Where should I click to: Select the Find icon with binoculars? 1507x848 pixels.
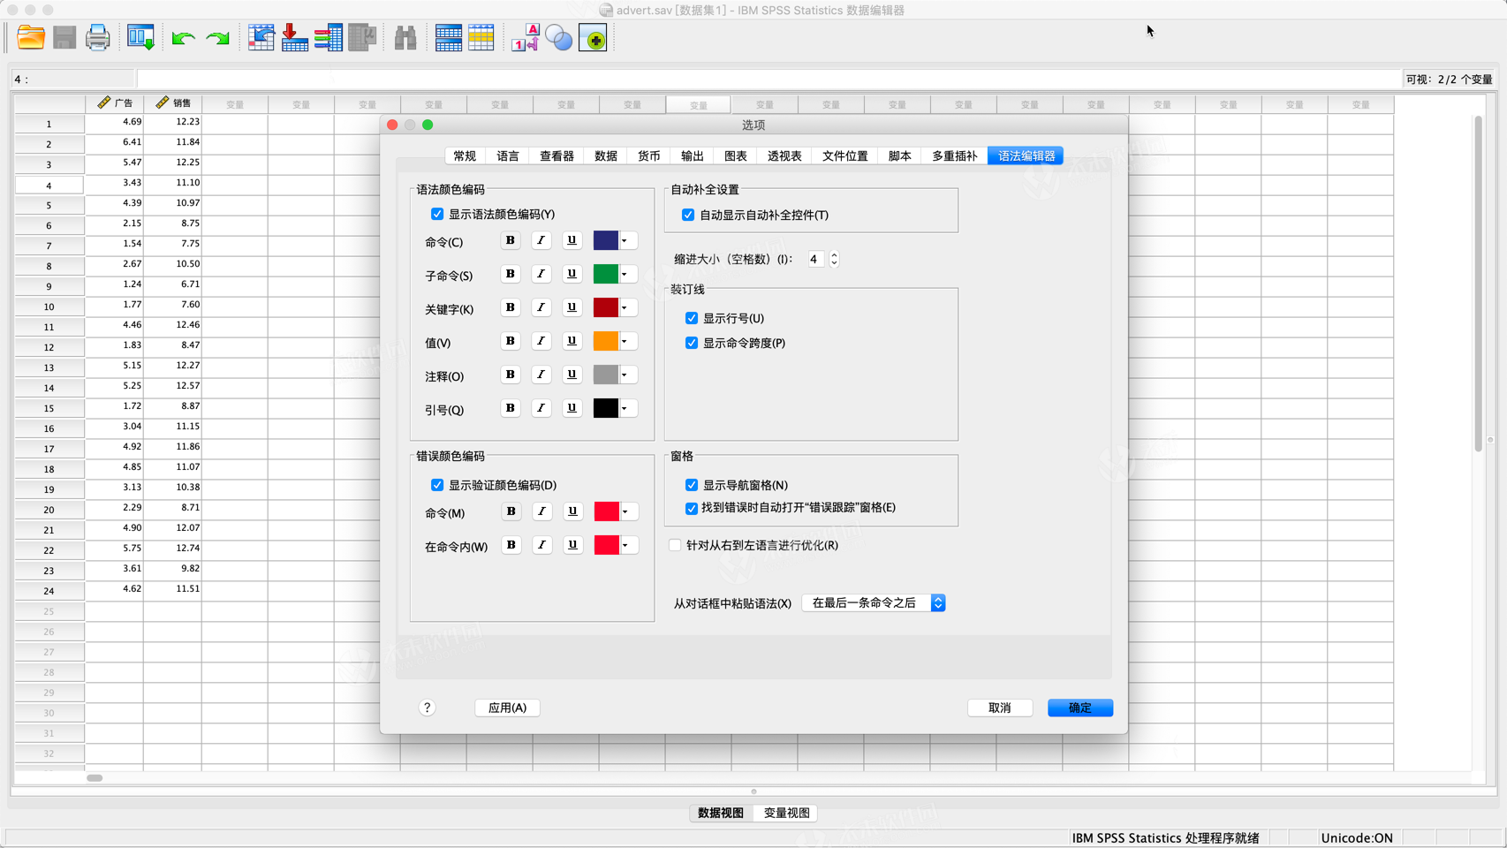coord(405,37)
